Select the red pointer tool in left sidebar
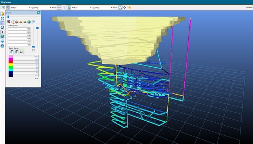Screen dimensions: 253x144 click(x=2, y=32)
